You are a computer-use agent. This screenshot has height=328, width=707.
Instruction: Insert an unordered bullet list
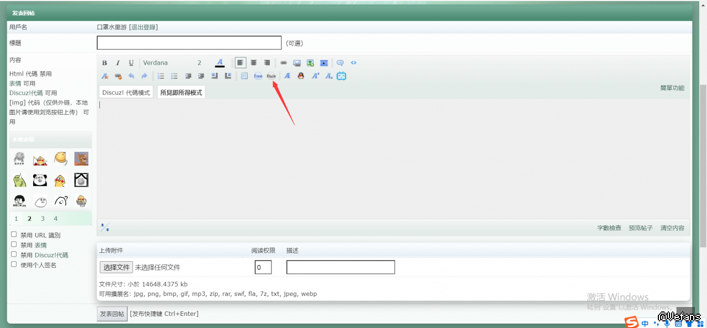click(x=174, y=76)
